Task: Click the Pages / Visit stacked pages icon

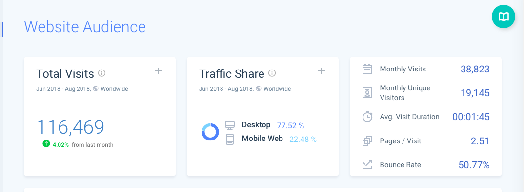Action: [367, 141]
